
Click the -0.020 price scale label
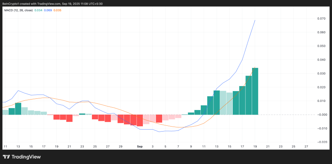click(x=320, y=142)
